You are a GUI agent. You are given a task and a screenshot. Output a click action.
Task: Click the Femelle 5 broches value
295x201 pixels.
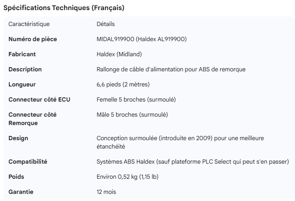[x=136, y=99]
